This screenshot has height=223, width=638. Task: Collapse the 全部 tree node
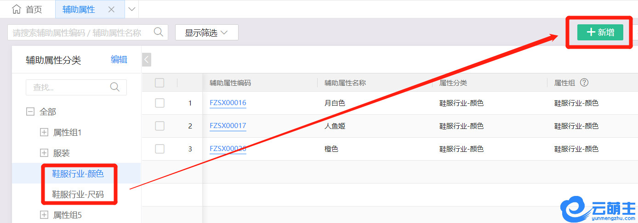point(30,111)
